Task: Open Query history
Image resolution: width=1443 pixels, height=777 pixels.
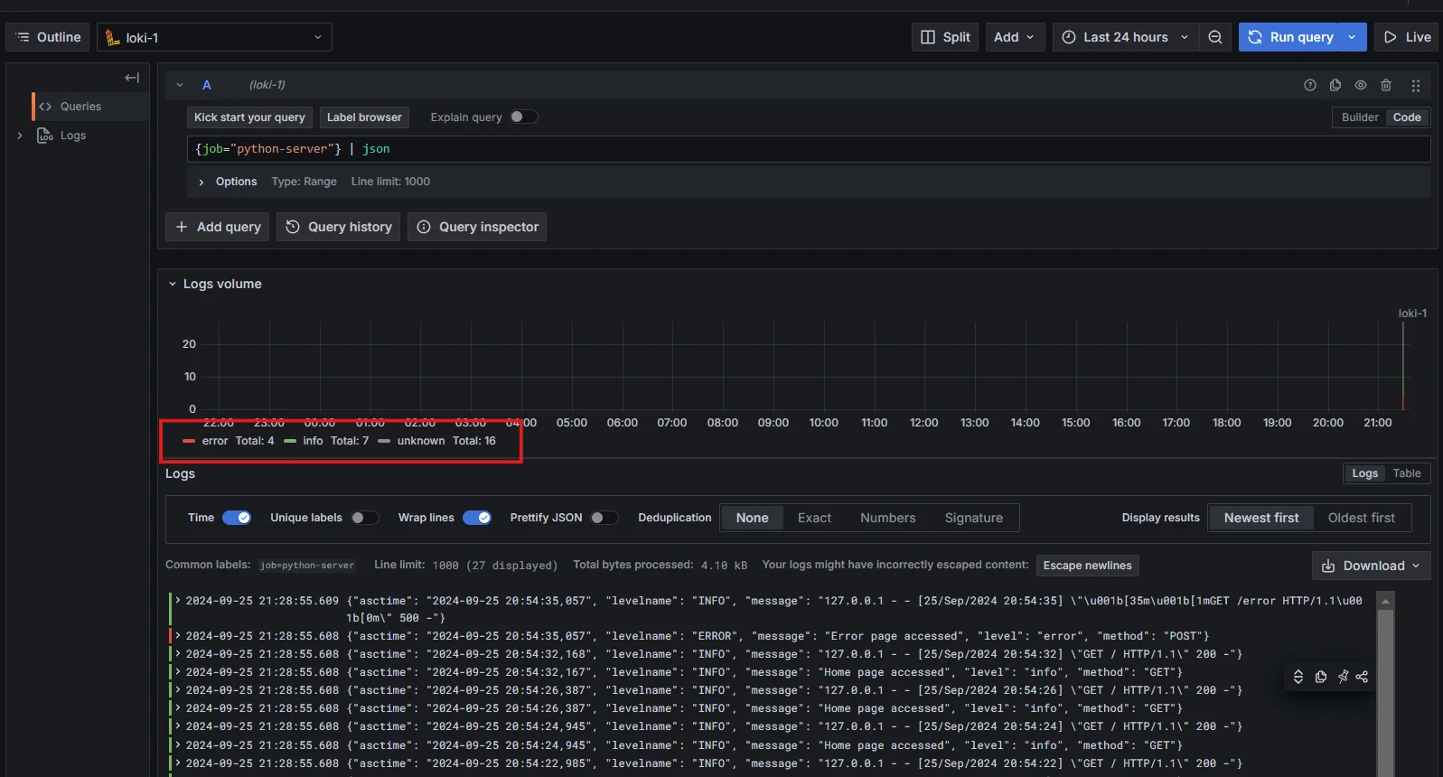Action: click(339, 227)
